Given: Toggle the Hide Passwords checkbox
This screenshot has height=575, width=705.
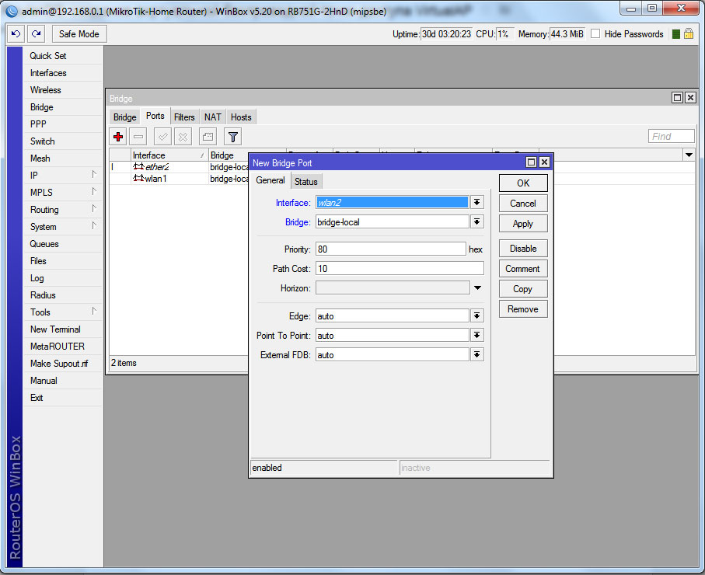Looking at the screenshot, I should tap(595, 34).
